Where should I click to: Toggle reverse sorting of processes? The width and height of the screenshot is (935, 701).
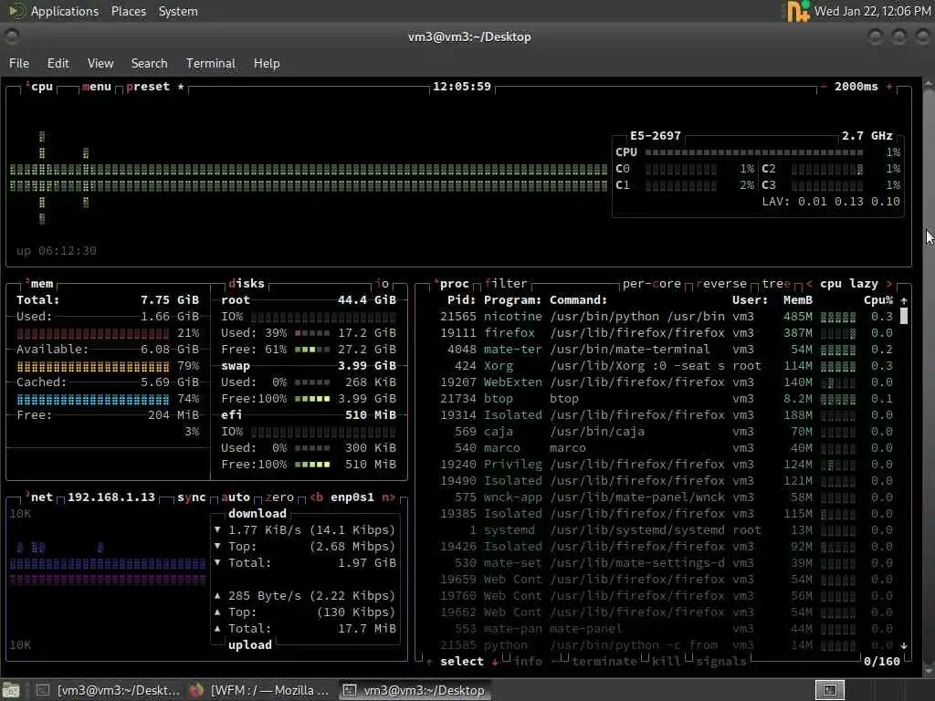click(x=721, y=284)
